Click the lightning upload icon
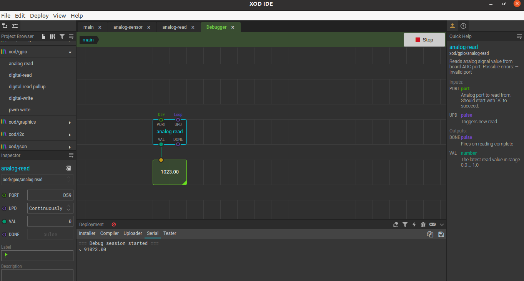 [x=414, y=225]
